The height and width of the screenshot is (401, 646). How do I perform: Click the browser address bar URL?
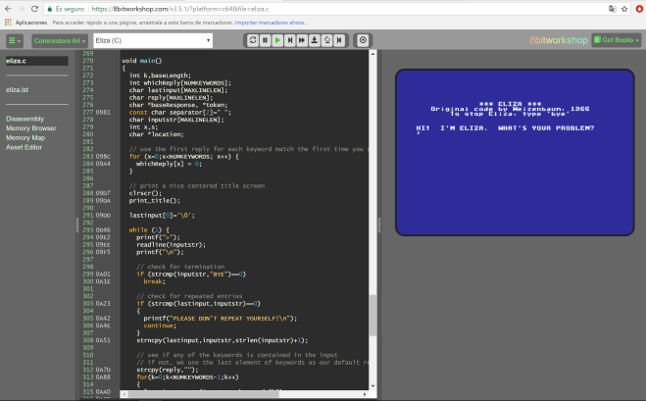pyautogui.click(x=180, y=9)
